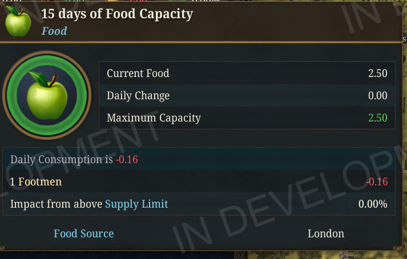The width and height of the screenshot is (407, 259).
Task: Select the Maximum Capacity row label
Action: pyautogui.click(x=154, y=118)
